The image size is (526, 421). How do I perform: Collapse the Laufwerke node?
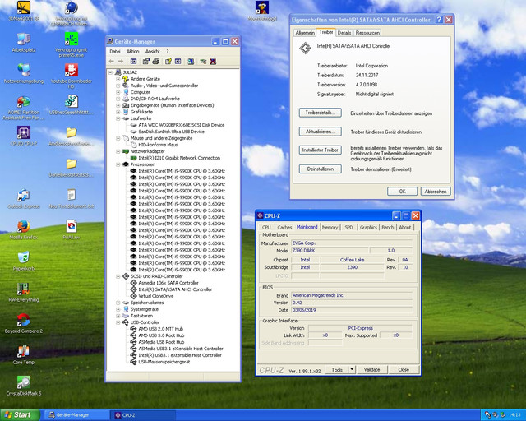118,118
